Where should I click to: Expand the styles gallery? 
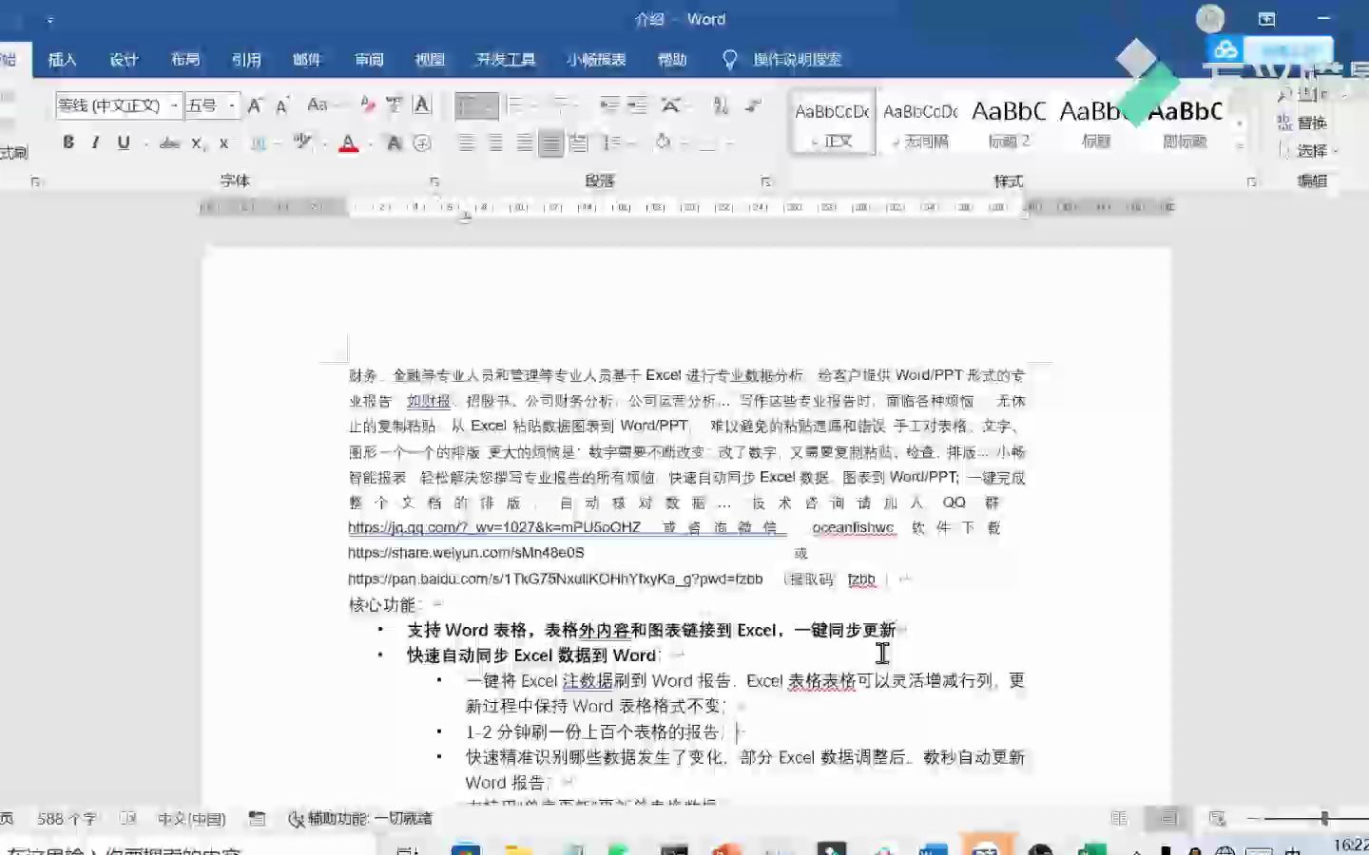click(1240, 146)
